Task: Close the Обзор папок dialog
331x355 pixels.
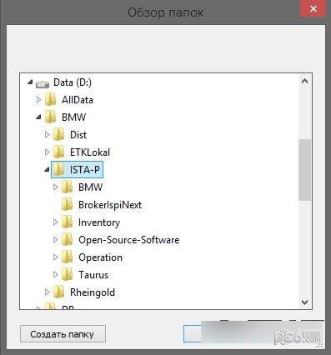Action: coord(313,9)
